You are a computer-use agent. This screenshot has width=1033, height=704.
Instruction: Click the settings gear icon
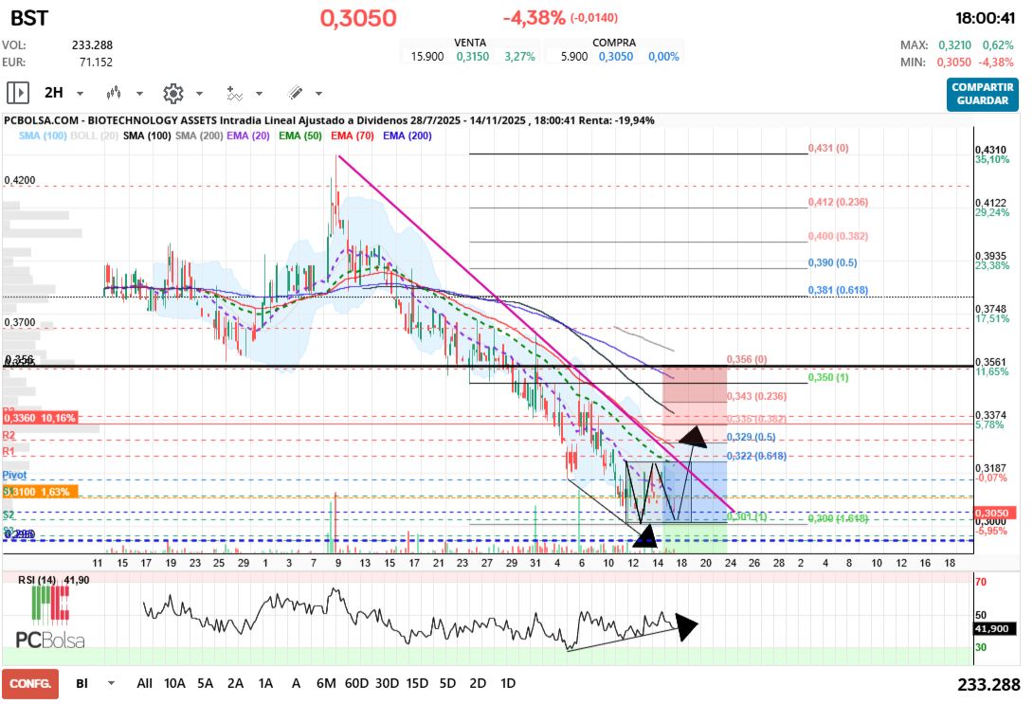pos(173,93)
